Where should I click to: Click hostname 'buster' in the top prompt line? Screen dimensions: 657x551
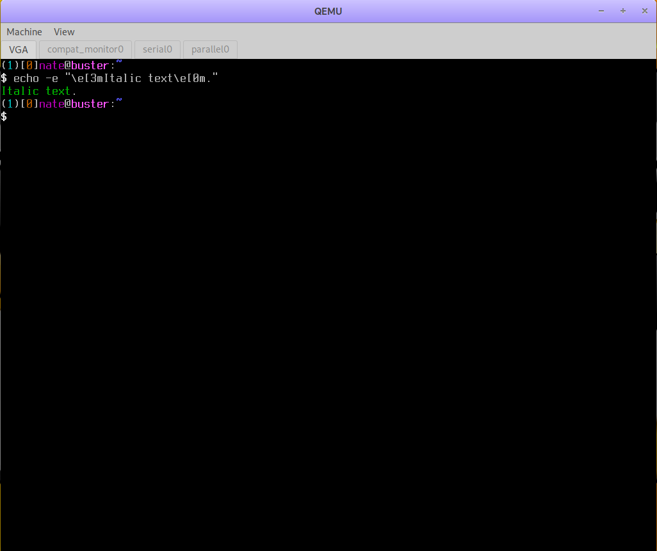coord(90,66)
